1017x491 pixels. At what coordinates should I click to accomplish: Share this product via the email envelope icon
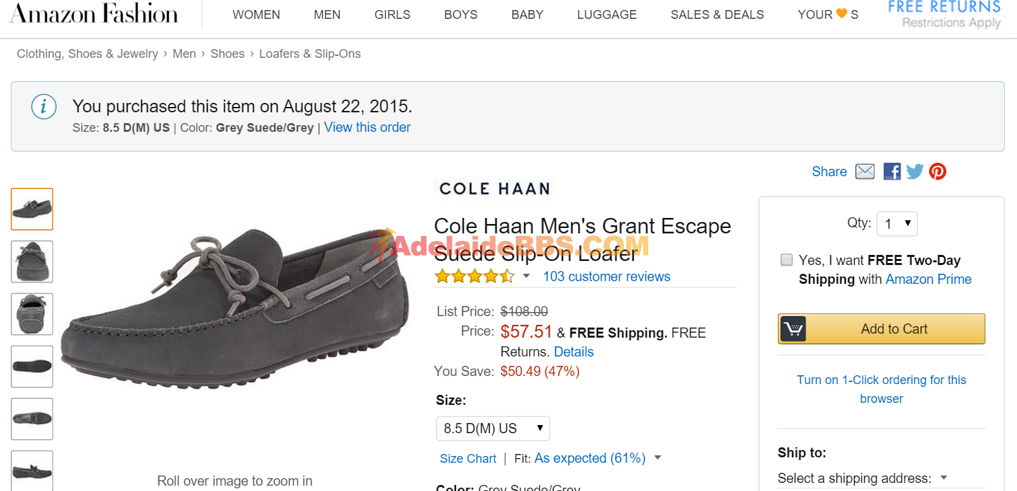[865, 172]
